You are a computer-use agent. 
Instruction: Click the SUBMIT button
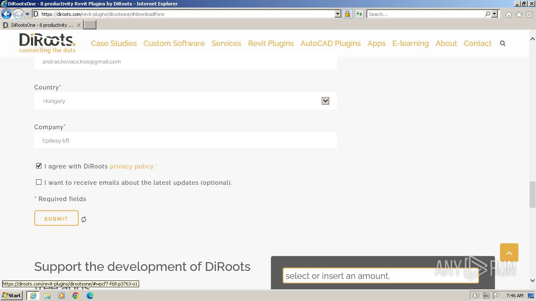tap(57, 218)
